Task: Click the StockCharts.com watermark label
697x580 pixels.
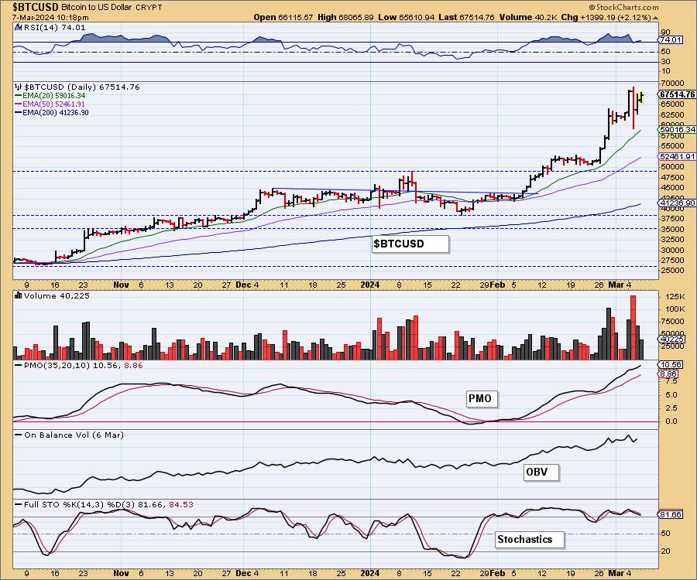Action: 623,7
